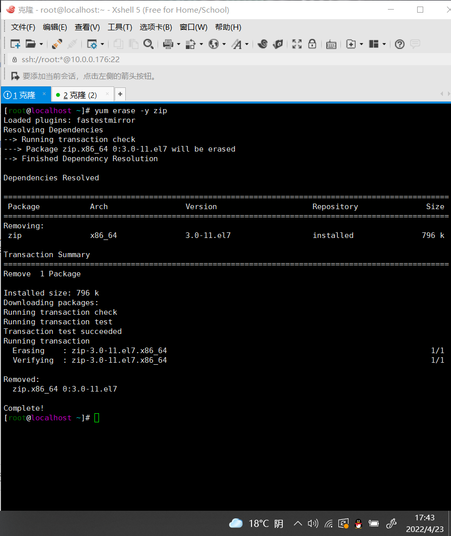Click the chat feedback bubble icon

pos(415,44)
